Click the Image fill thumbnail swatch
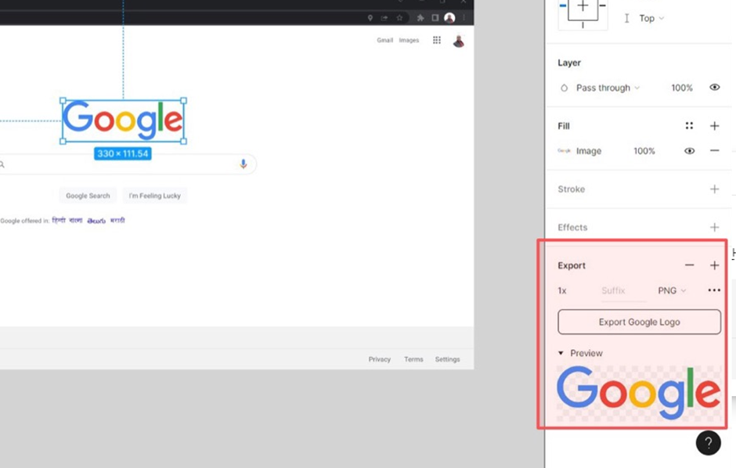 click(564, 150)
